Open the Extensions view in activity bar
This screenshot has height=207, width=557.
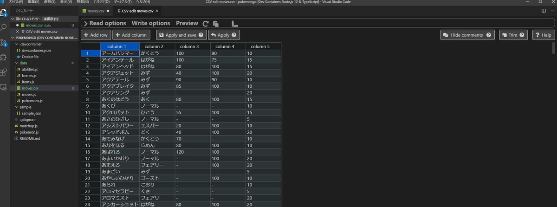pyautogui.click(x=4, y=72)
